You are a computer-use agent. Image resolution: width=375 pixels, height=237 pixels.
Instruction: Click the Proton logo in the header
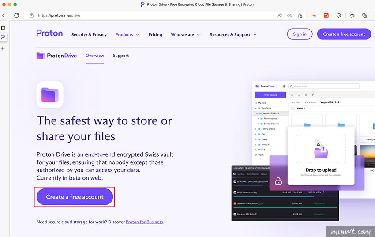[x=49, y=34]
